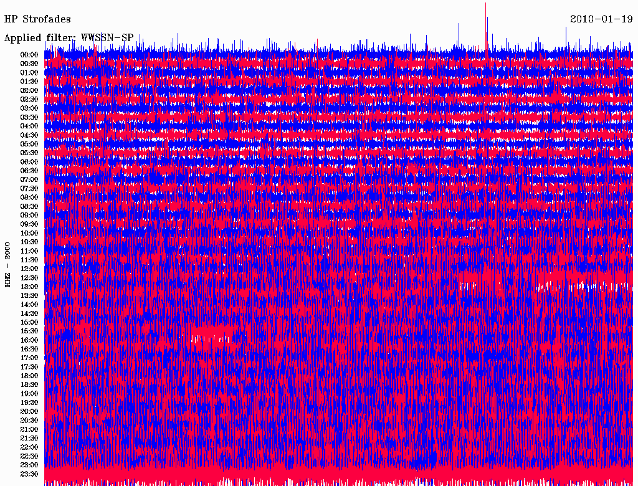The width and height of the screenshot is (638, 486).
Task: Select the 15:00 time label
Action: coord(29,322)
